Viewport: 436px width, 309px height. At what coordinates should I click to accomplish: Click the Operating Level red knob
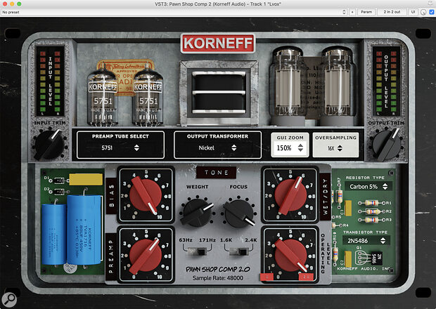click(x=290, y=256)
